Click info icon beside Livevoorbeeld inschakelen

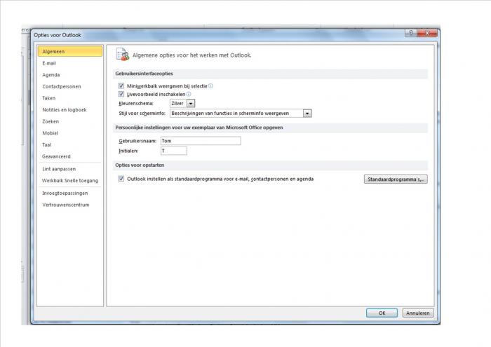click(x=189, y=94)
